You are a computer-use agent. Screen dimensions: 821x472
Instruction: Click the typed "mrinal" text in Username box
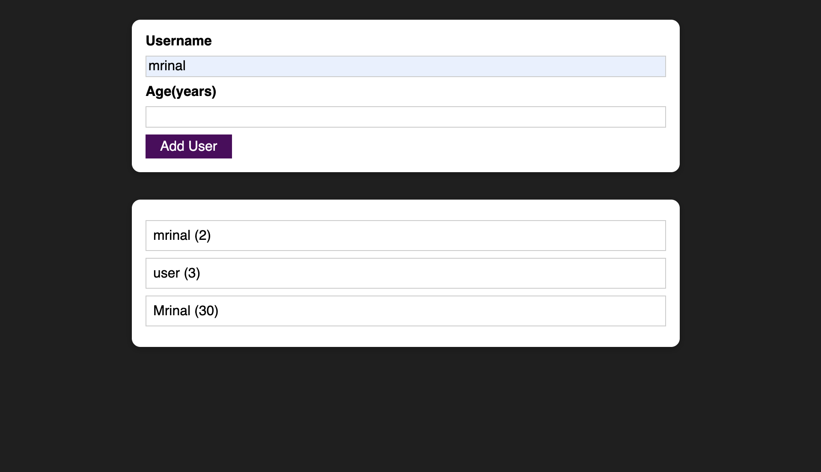(x=167, y=66)
